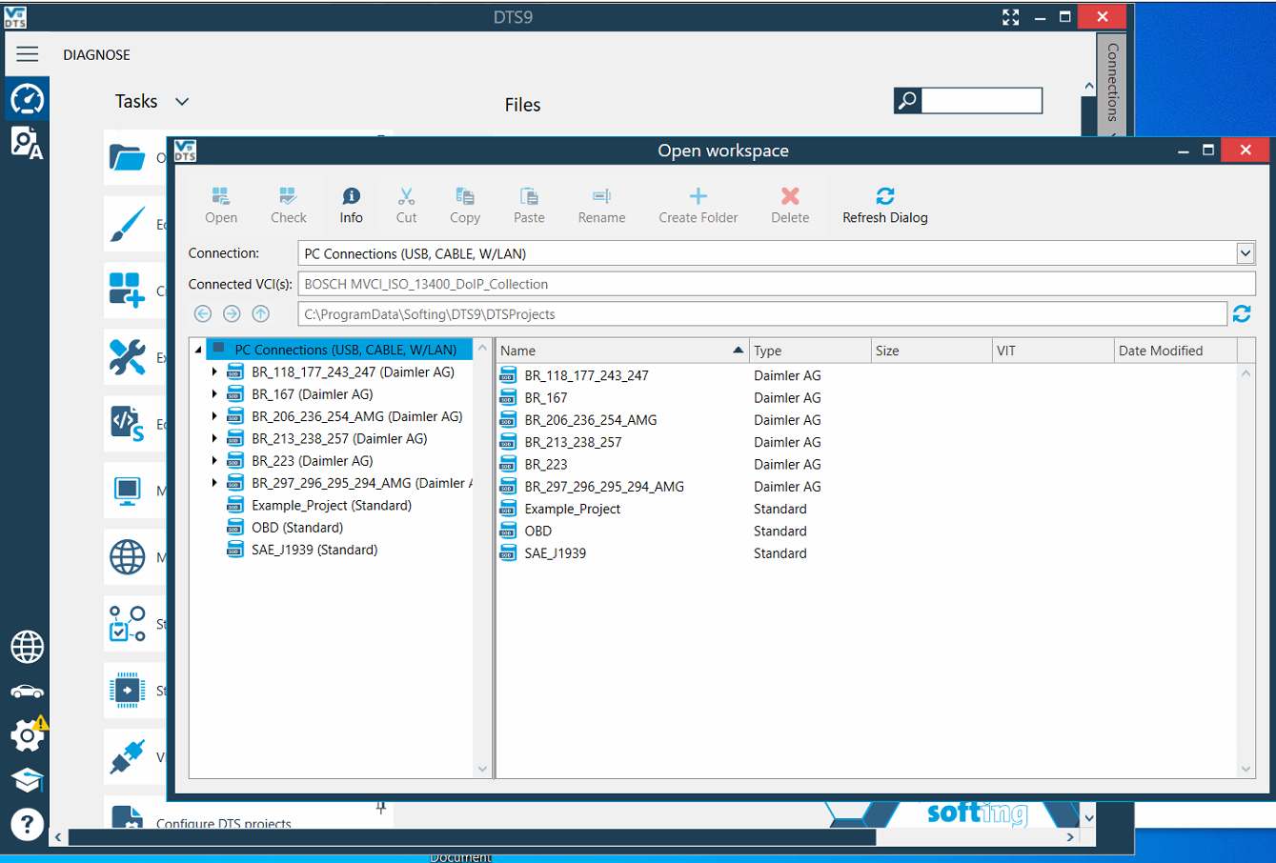Click the graduation cap training icon
1276x863 pixels.
[x=27, y=780]
